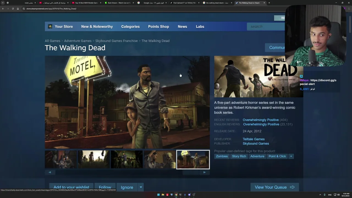The image size is (352, 198).
Task: Switch the ENG keyboard language indicator
Action: point(330,195)
